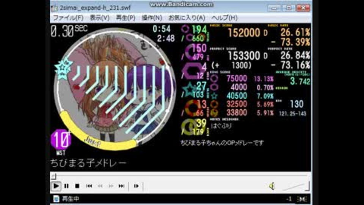Click the app icon in title bar
364x205 pixels.
click(x=54, y=8)
